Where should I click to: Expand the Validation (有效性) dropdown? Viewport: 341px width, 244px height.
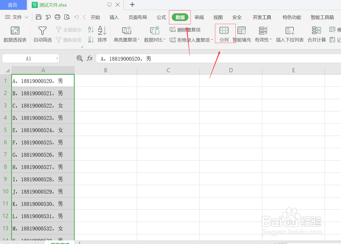[270, 40]
